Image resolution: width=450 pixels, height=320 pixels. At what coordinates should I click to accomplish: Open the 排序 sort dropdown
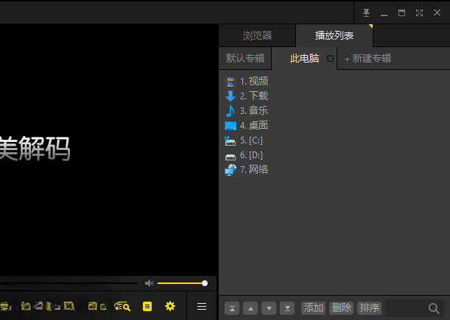tap(370, 308)
